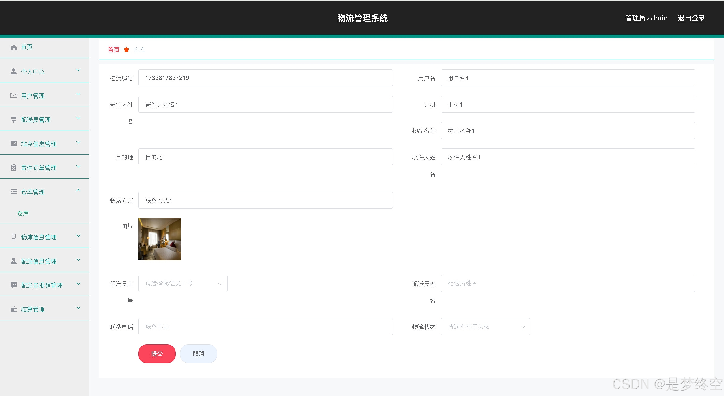Click the person icon beside 个人中心
Screen dimensions: 724x396
point(14,71)
